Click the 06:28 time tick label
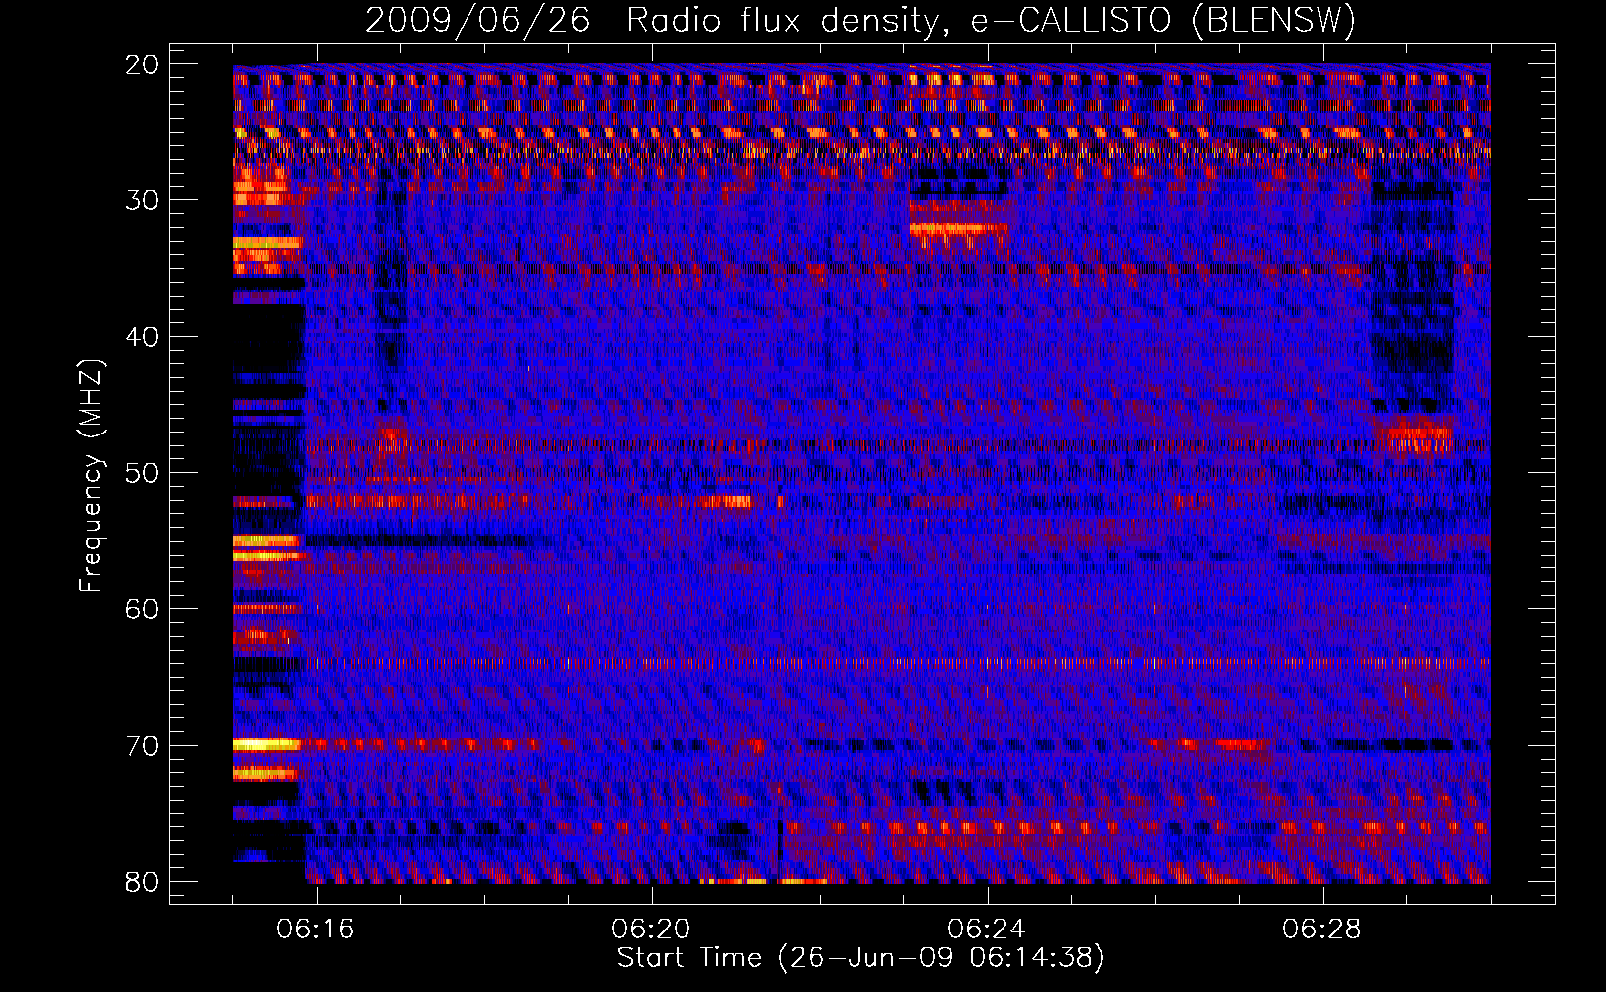This screenshot has width=1606, height=992. click(1322, 930)
